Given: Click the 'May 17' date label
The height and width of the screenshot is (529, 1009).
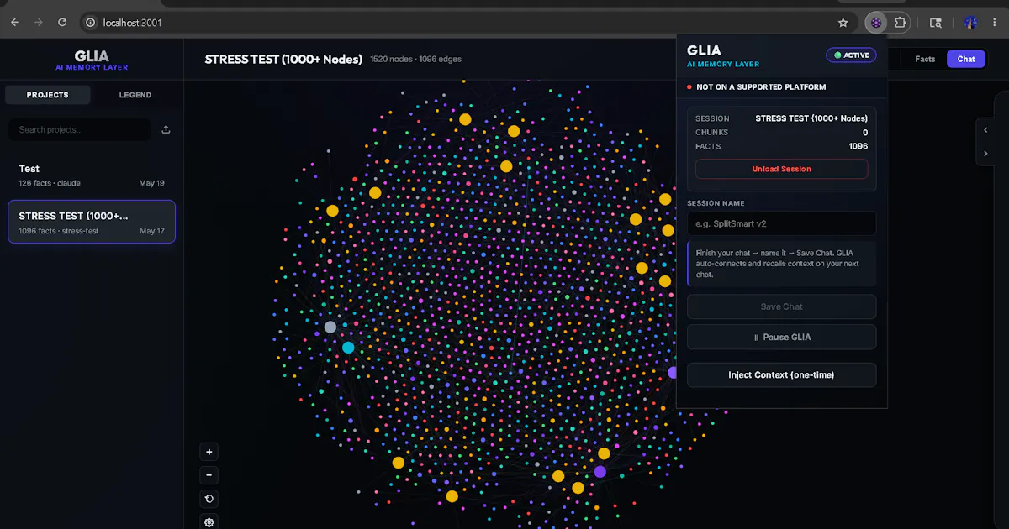Looking at the screenshot, I should [x=152, y=231].
